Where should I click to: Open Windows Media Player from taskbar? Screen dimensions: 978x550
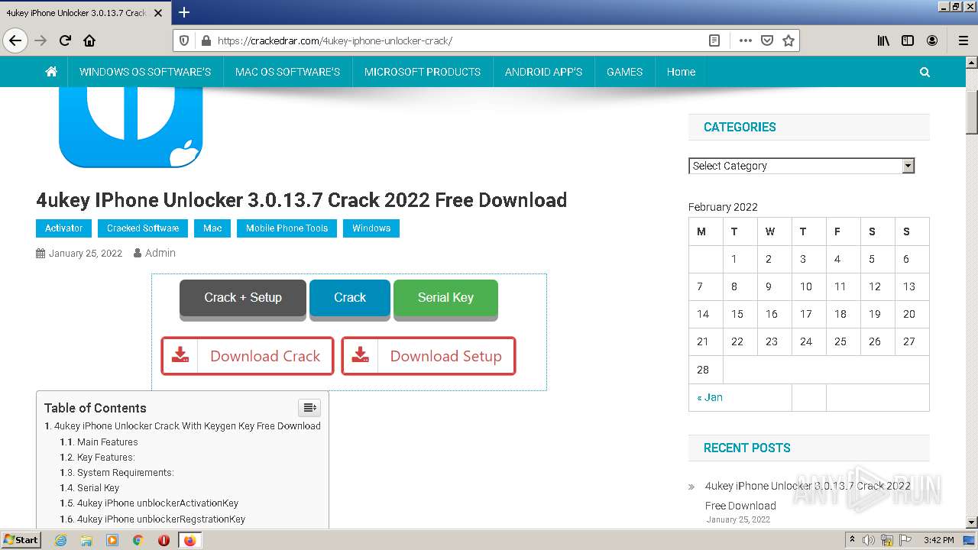tap(112, 540)
